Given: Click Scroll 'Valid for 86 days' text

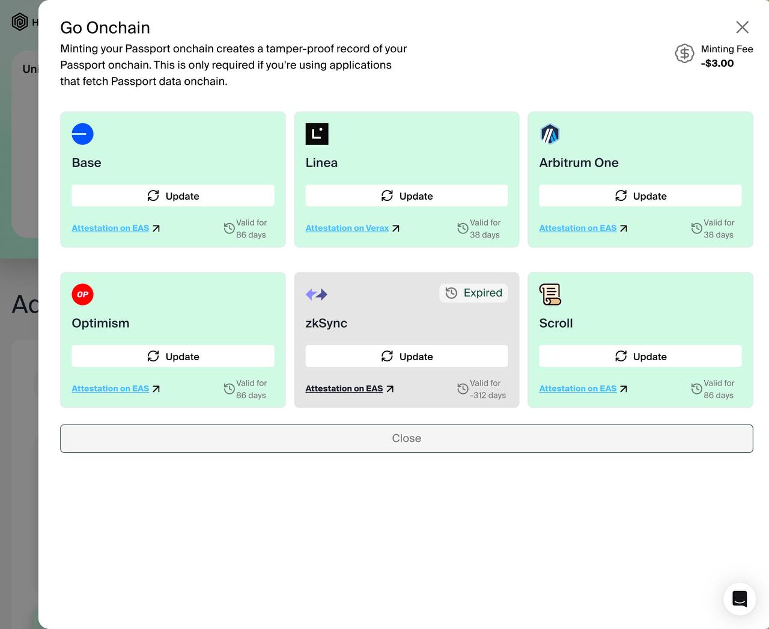Looking at the screenshot, I should [719, 389].
